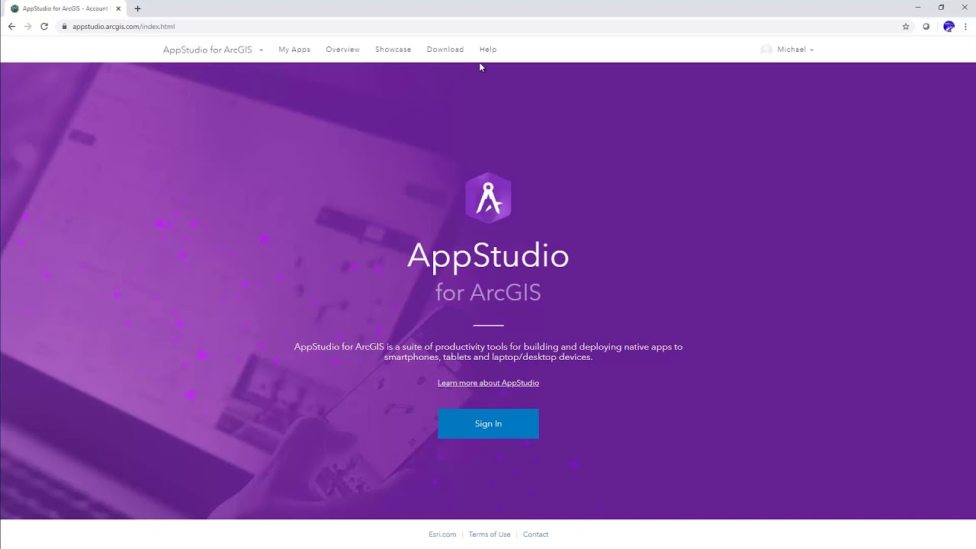Viewport: 976px width, 549px height.
Task: Navigate to the Download page
Action: (x=445, y=50)
